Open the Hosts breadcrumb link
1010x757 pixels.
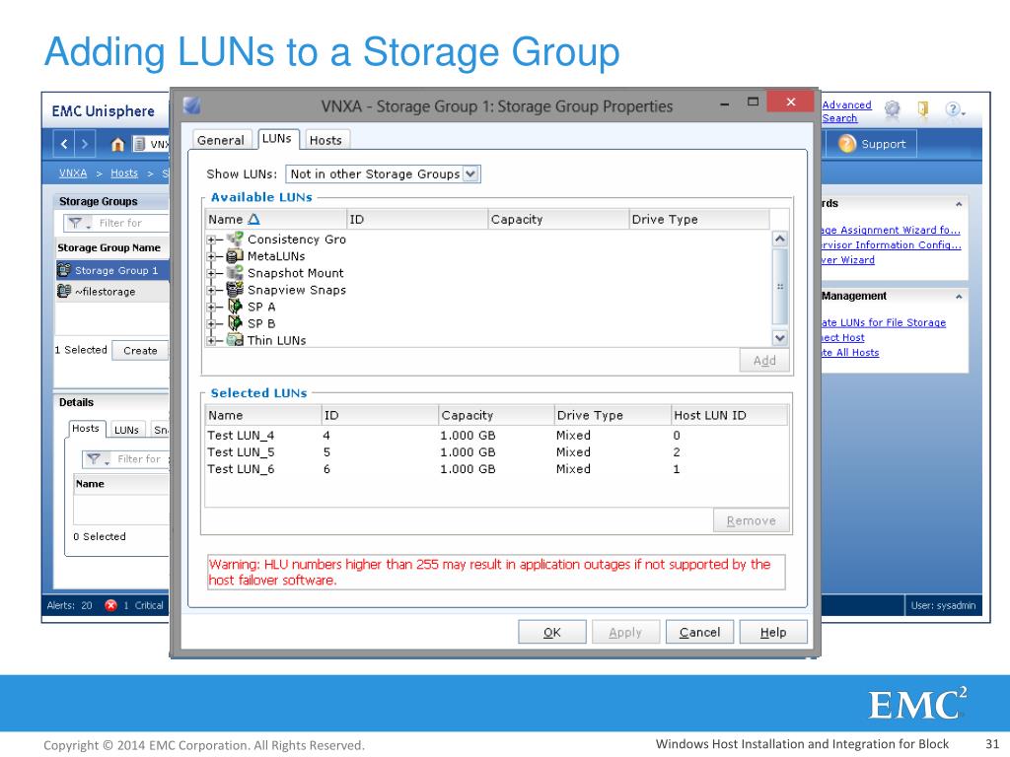(x=124, y=173)
